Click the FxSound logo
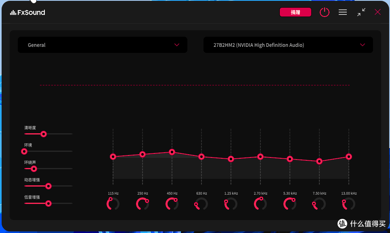The image size is (390, 233). [27, 13]
